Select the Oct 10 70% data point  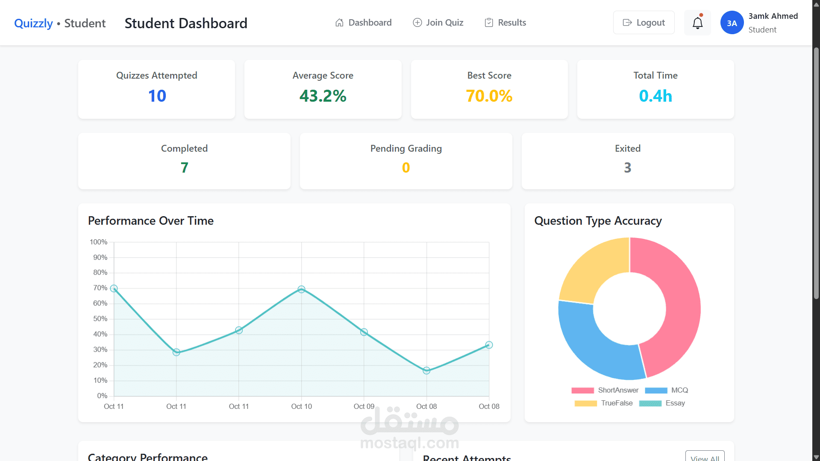click(x=301, y=289)
